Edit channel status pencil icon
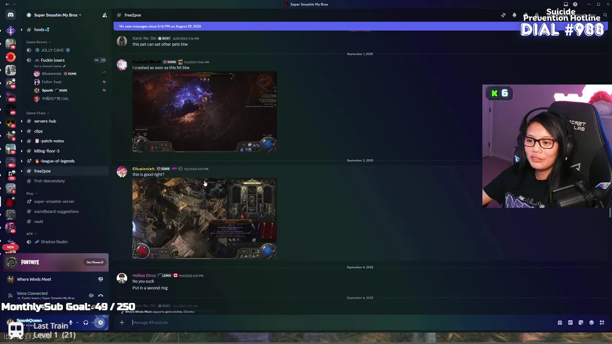Image resolution: width=612 pixels, height=344 pixels. pyautogui.click(x=64, y=66)
